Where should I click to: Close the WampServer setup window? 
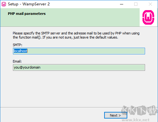(150, 4)
